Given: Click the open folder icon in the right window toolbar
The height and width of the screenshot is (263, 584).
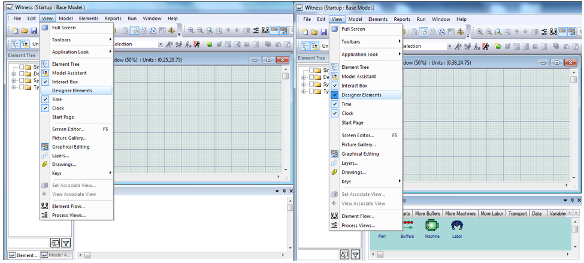Looking at the screenshot, I should point(315,31).
